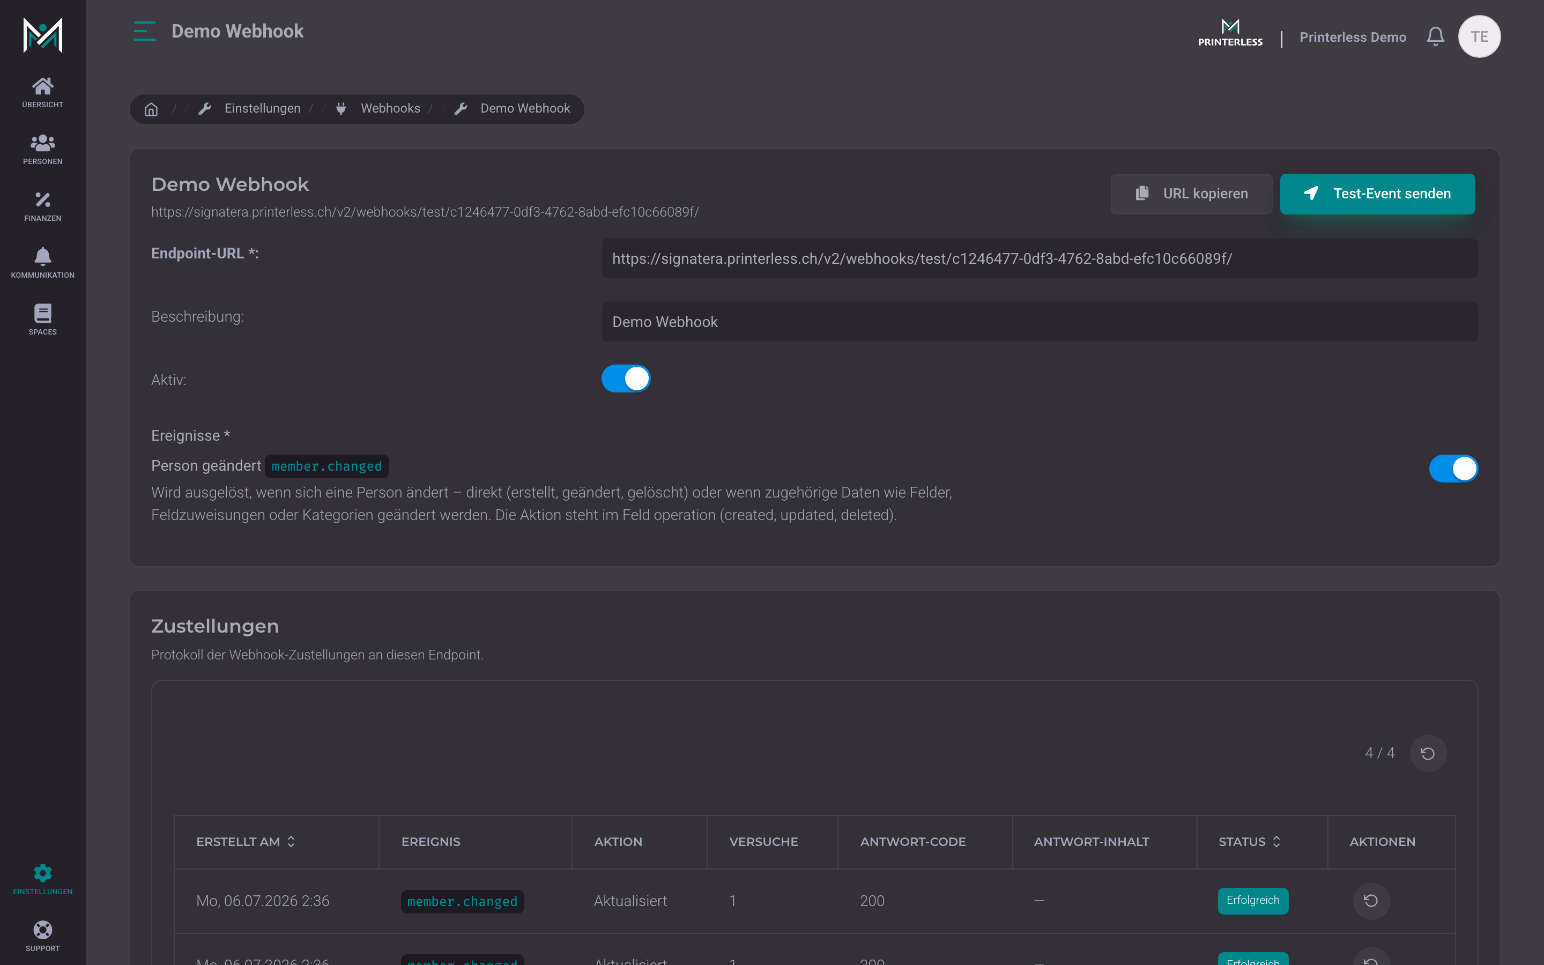Viewport: 1544px width, 965px height.
Task: Click the Printerless M logo in sidebar
Action: coord(43,35)
